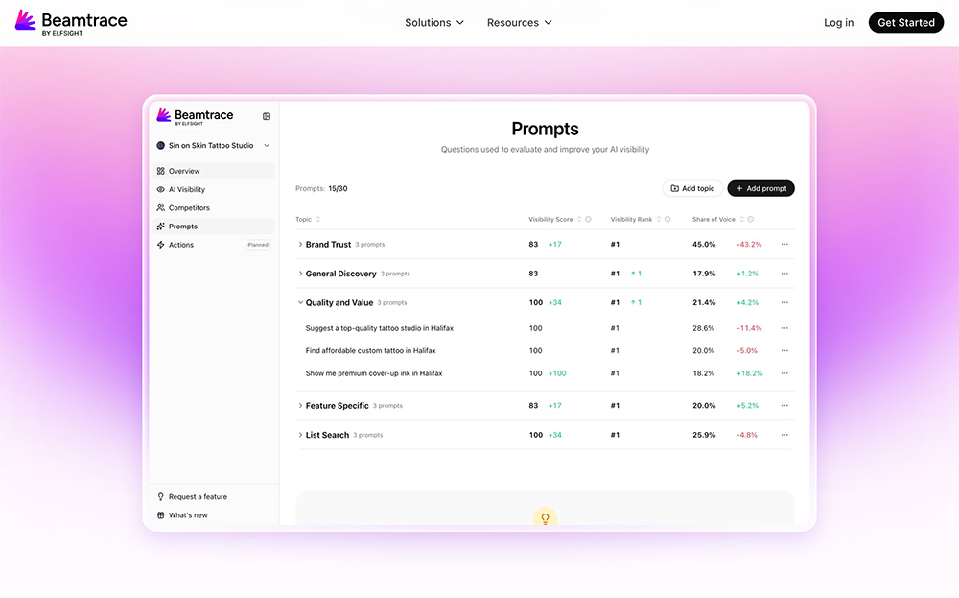Collapse sidebar using the panel toggle icon

[267, 116]
